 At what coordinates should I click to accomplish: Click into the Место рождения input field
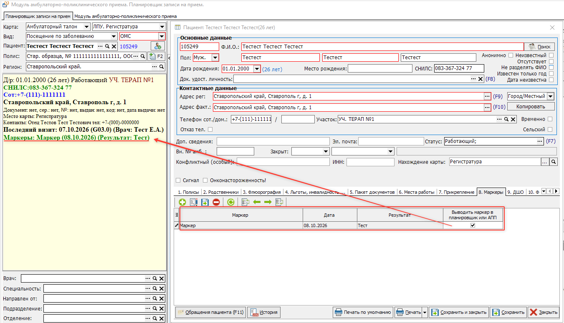380,69
